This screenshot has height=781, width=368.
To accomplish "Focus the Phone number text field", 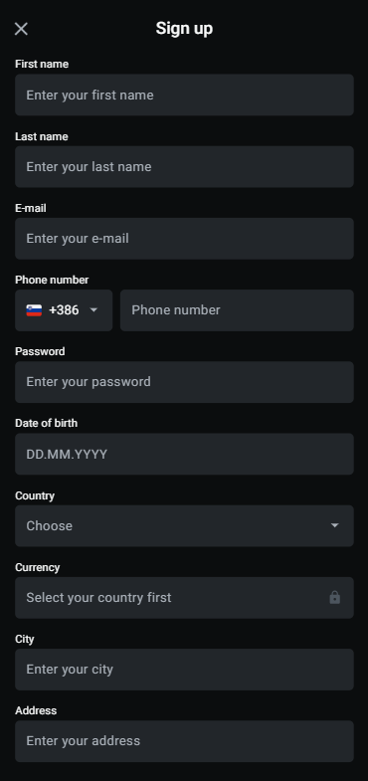I will 237,310.
